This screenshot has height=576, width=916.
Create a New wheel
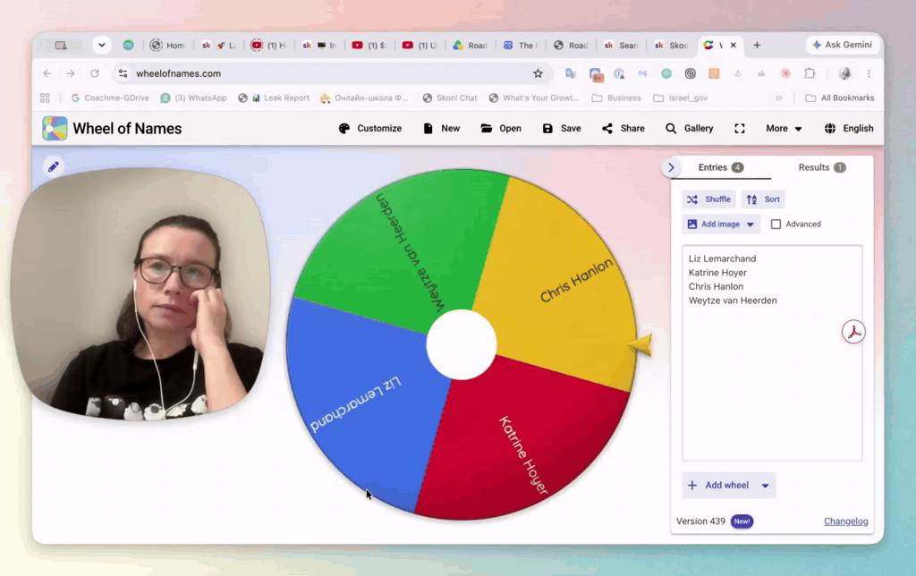[x=442, y=129]
